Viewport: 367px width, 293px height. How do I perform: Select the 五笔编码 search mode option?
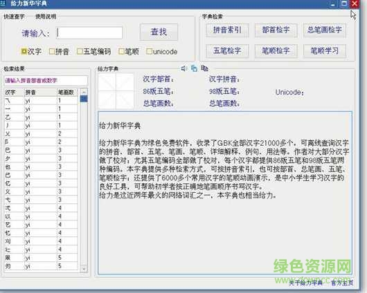tap(94, 51)
